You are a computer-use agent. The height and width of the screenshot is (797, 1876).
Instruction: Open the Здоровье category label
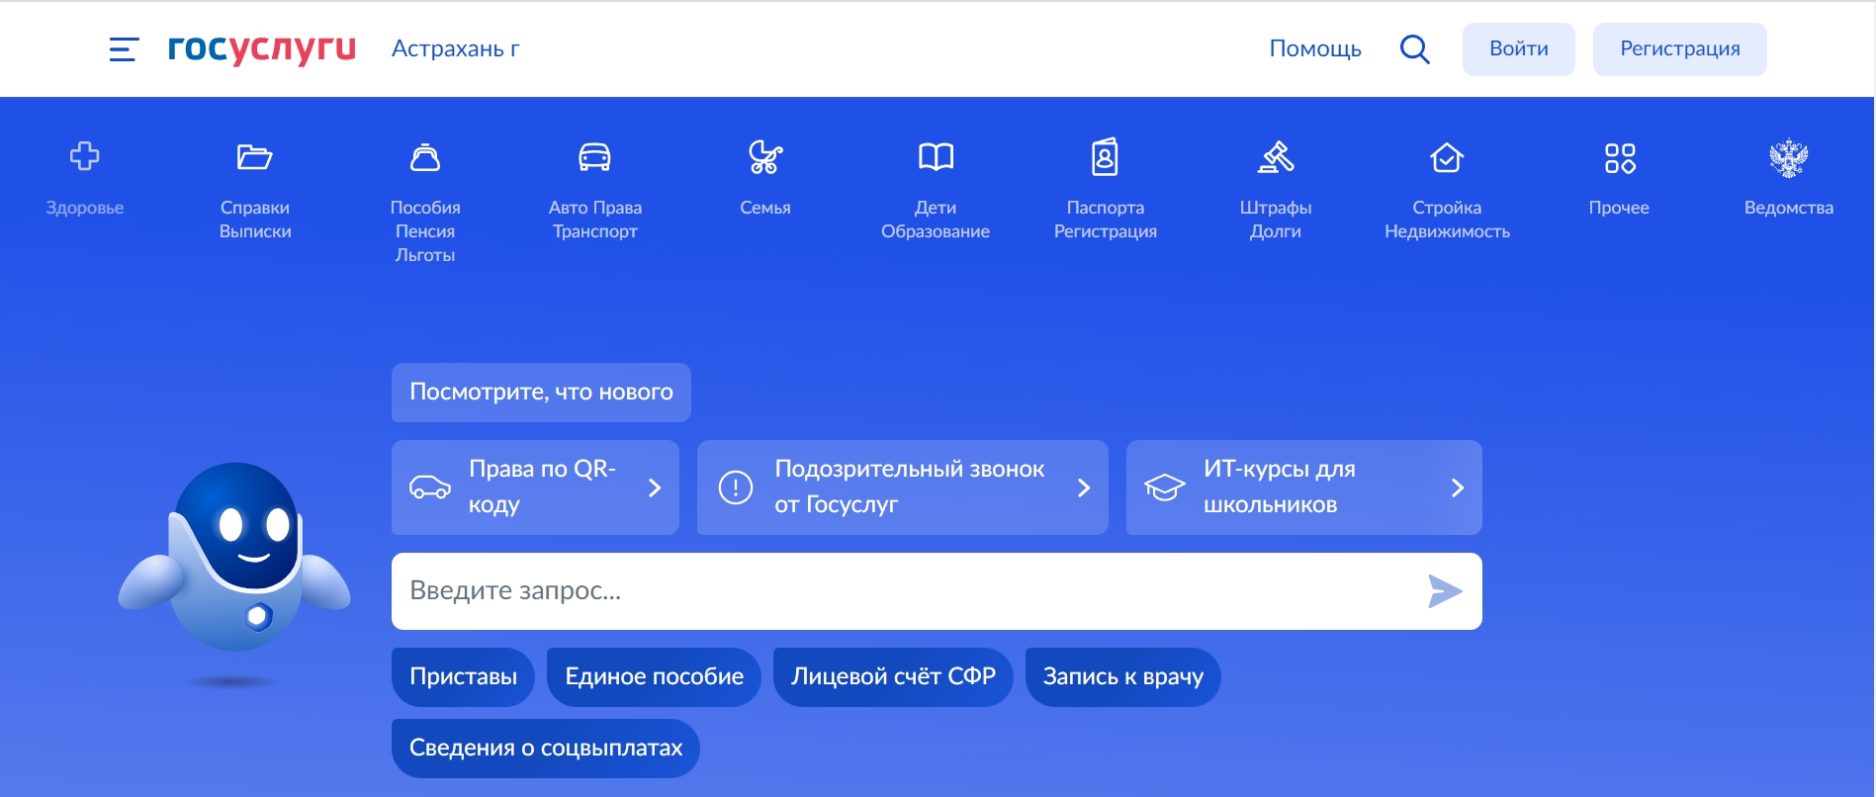coord(85,208)
